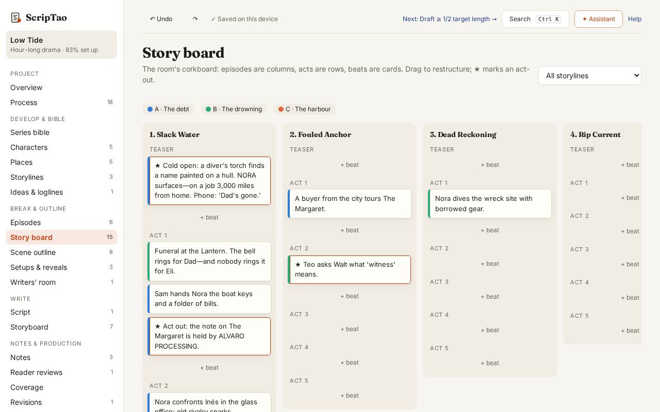Add a beat to Slack Water Act 1
The height and width of the screenshot is (412, 660).
(209, 368)
